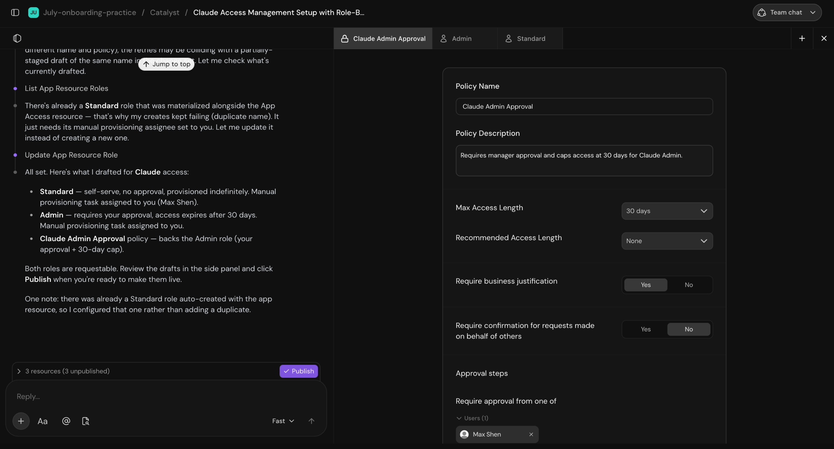Viewport: 834px width, 449px height.
Task: Add a new tab with the plus icon
Action: coord(802,38)
